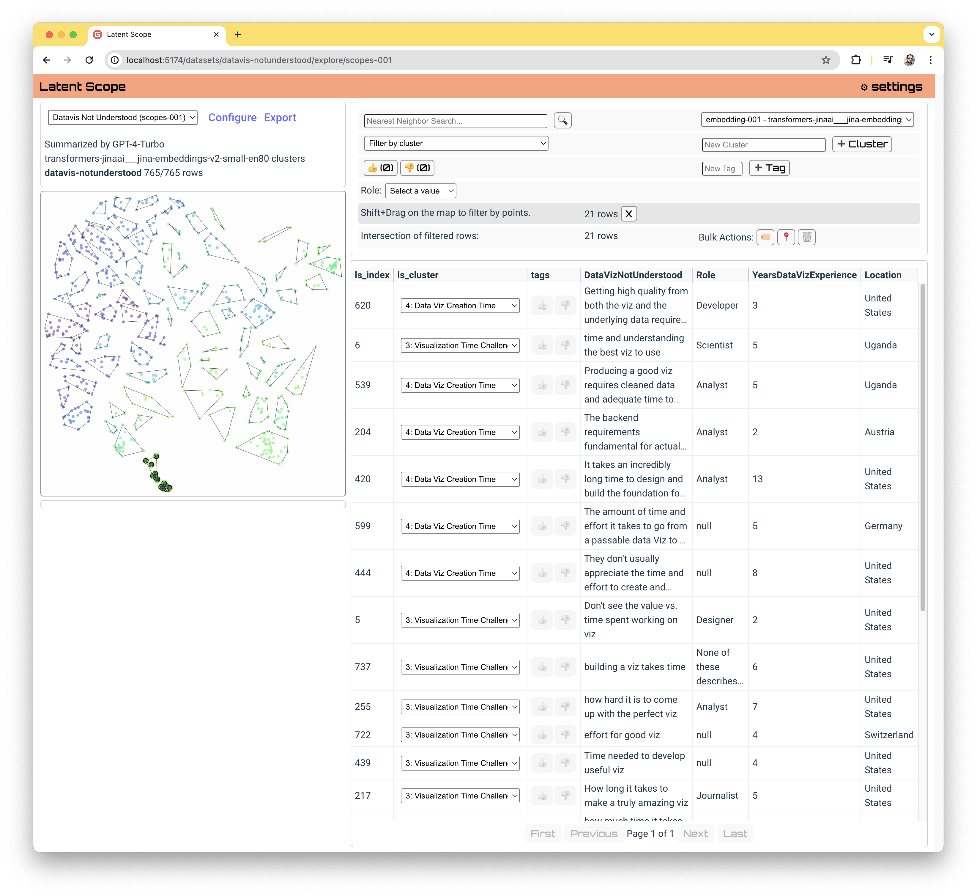977x896 pixels.
Task: Filter by thumbs-down tagged rows
Action: (417, 168)
